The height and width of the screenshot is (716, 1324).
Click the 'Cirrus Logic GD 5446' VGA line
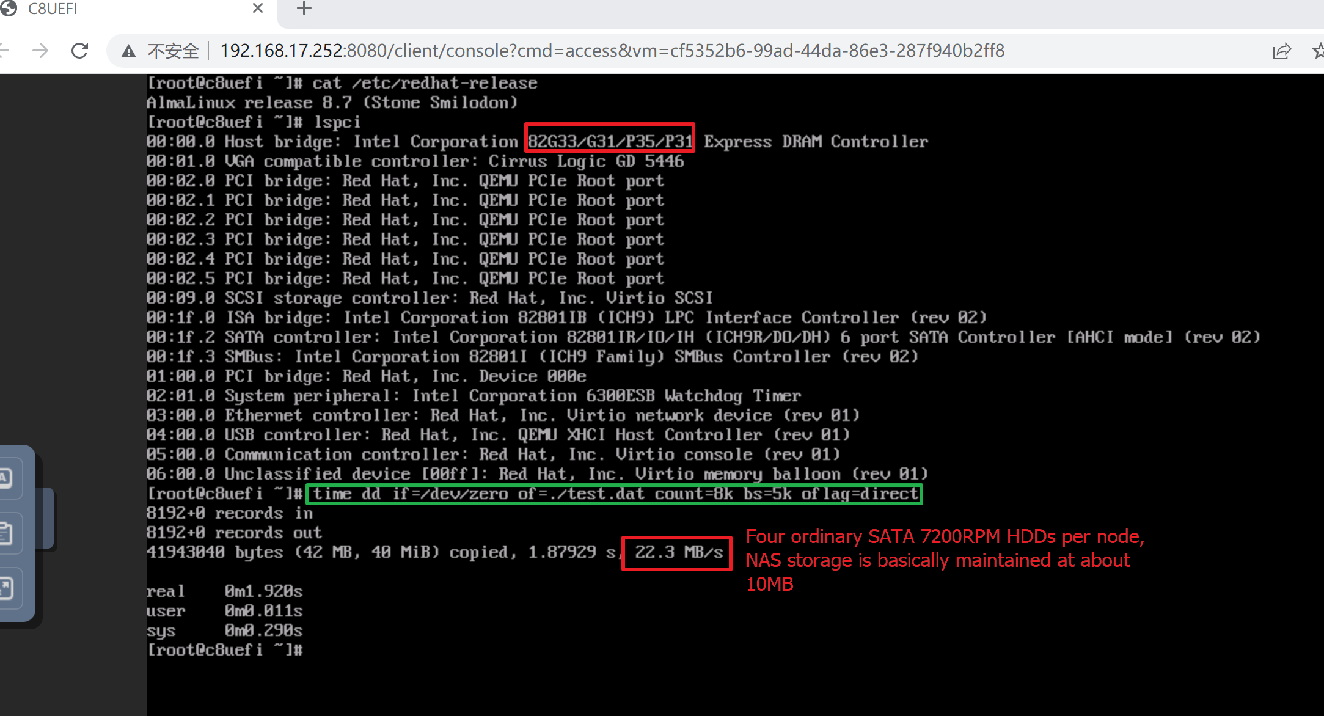[x=415, y=161]
